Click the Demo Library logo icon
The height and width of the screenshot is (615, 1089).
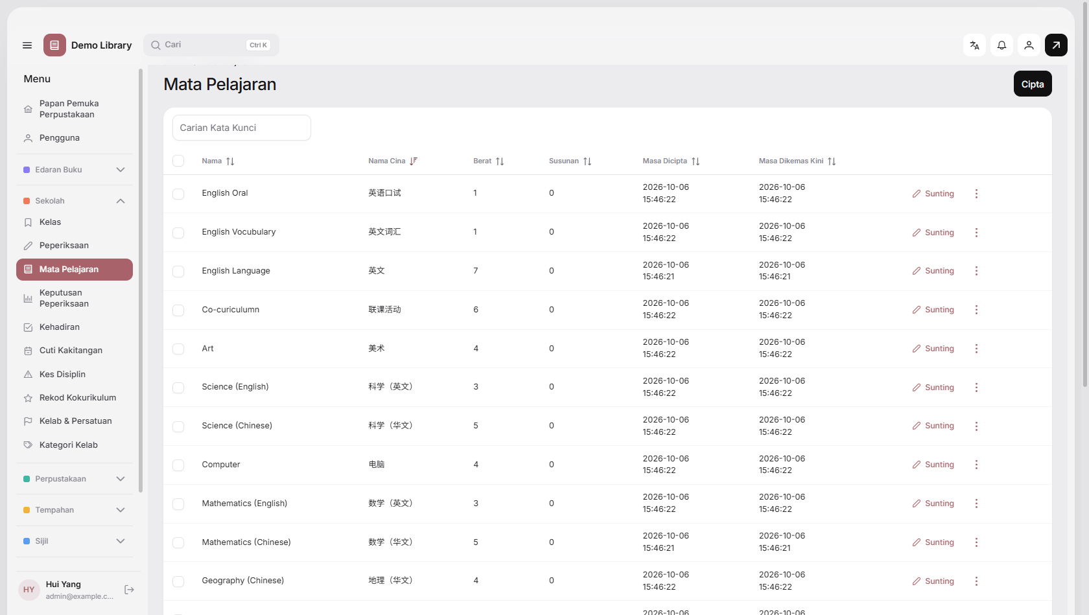coord(54,45)
